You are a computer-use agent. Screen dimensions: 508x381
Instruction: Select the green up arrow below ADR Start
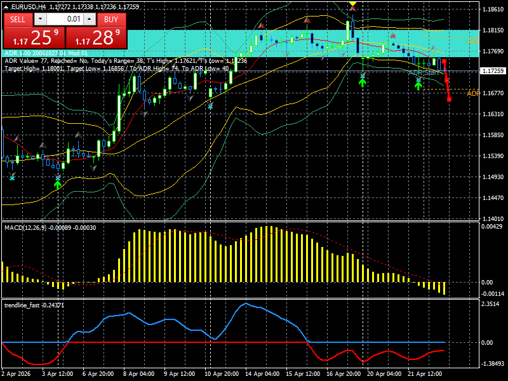tap(418, 86)
